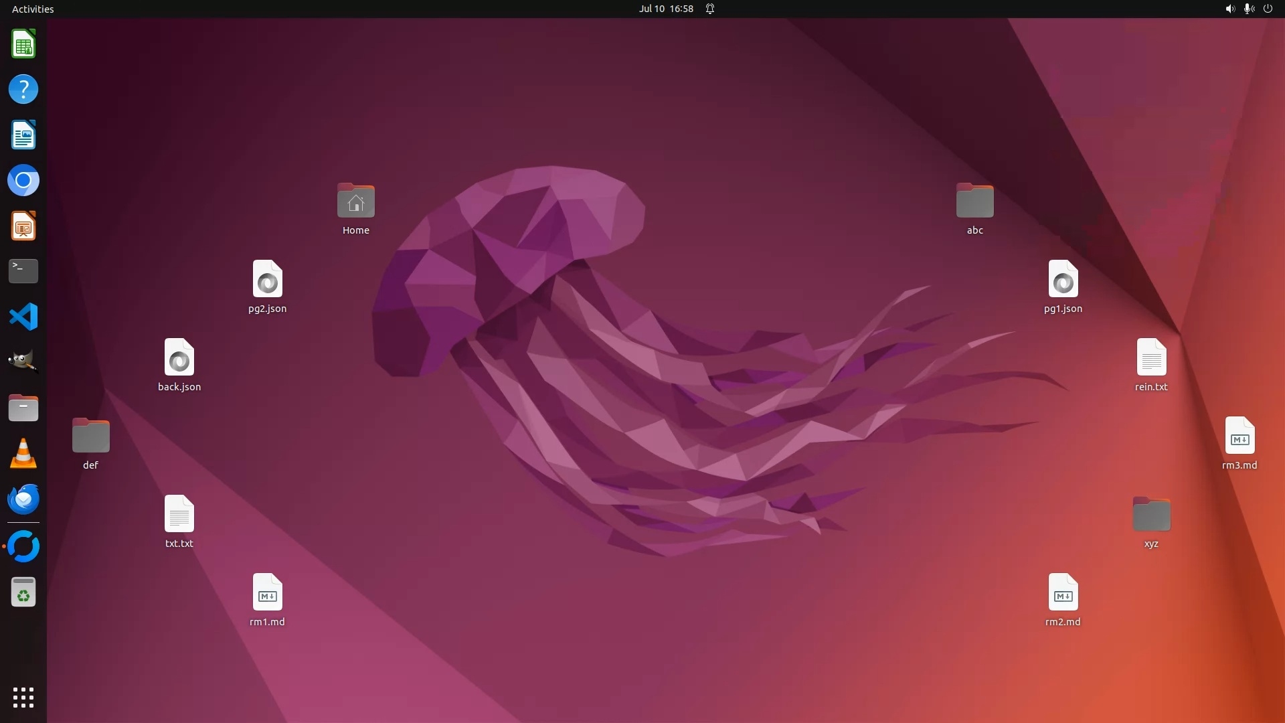The height and width of the screenshot is (723, 1285).
Task: Select the pg2.json file on the desktop
Action: 268,279
